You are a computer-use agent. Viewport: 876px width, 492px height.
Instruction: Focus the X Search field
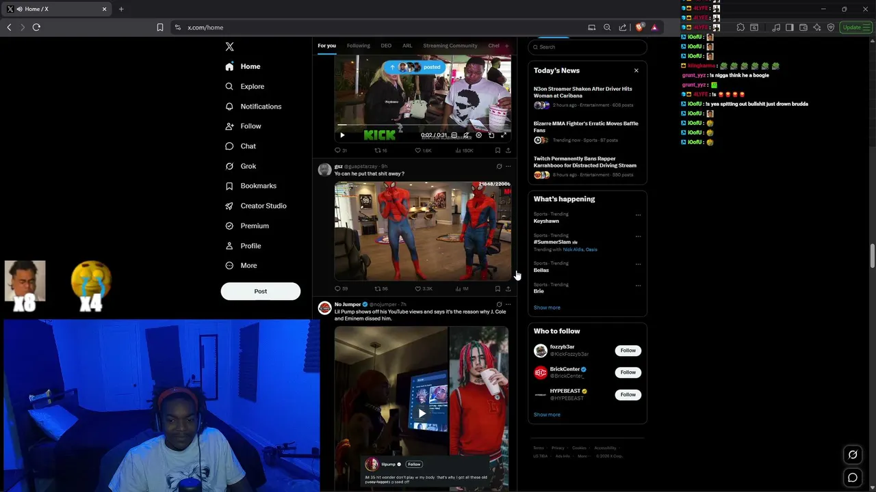(587, 47)
